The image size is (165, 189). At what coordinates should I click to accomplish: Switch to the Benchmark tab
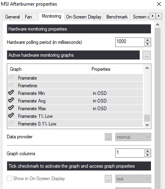[x=117, y=17]
